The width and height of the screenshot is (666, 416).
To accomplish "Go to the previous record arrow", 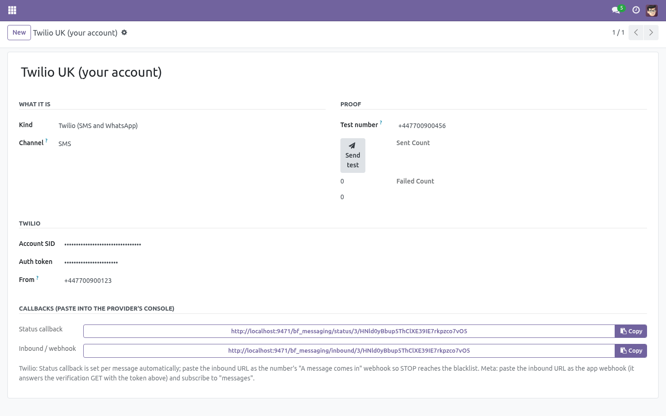I will [636, 32].
